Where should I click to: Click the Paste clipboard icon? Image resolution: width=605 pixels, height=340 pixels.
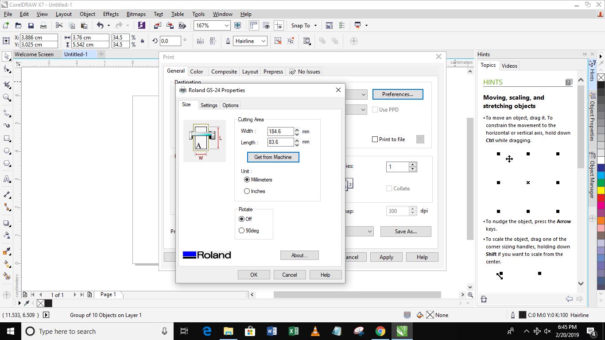pos(84,26)
